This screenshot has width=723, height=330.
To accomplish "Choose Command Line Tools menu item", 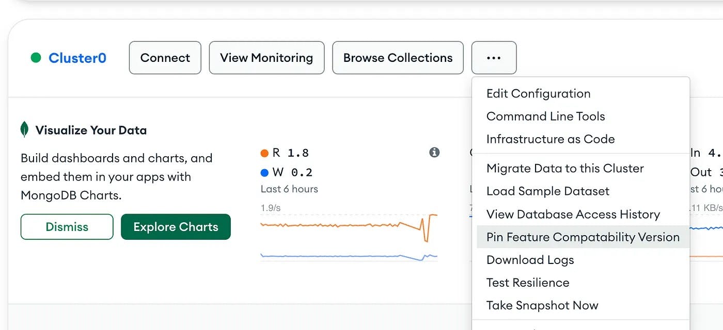I will pos(545,117).
